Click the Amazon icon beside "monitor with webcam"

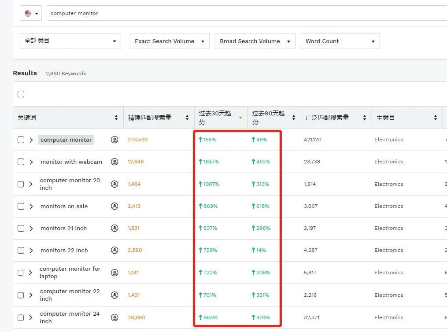click(x=115, y=162)
